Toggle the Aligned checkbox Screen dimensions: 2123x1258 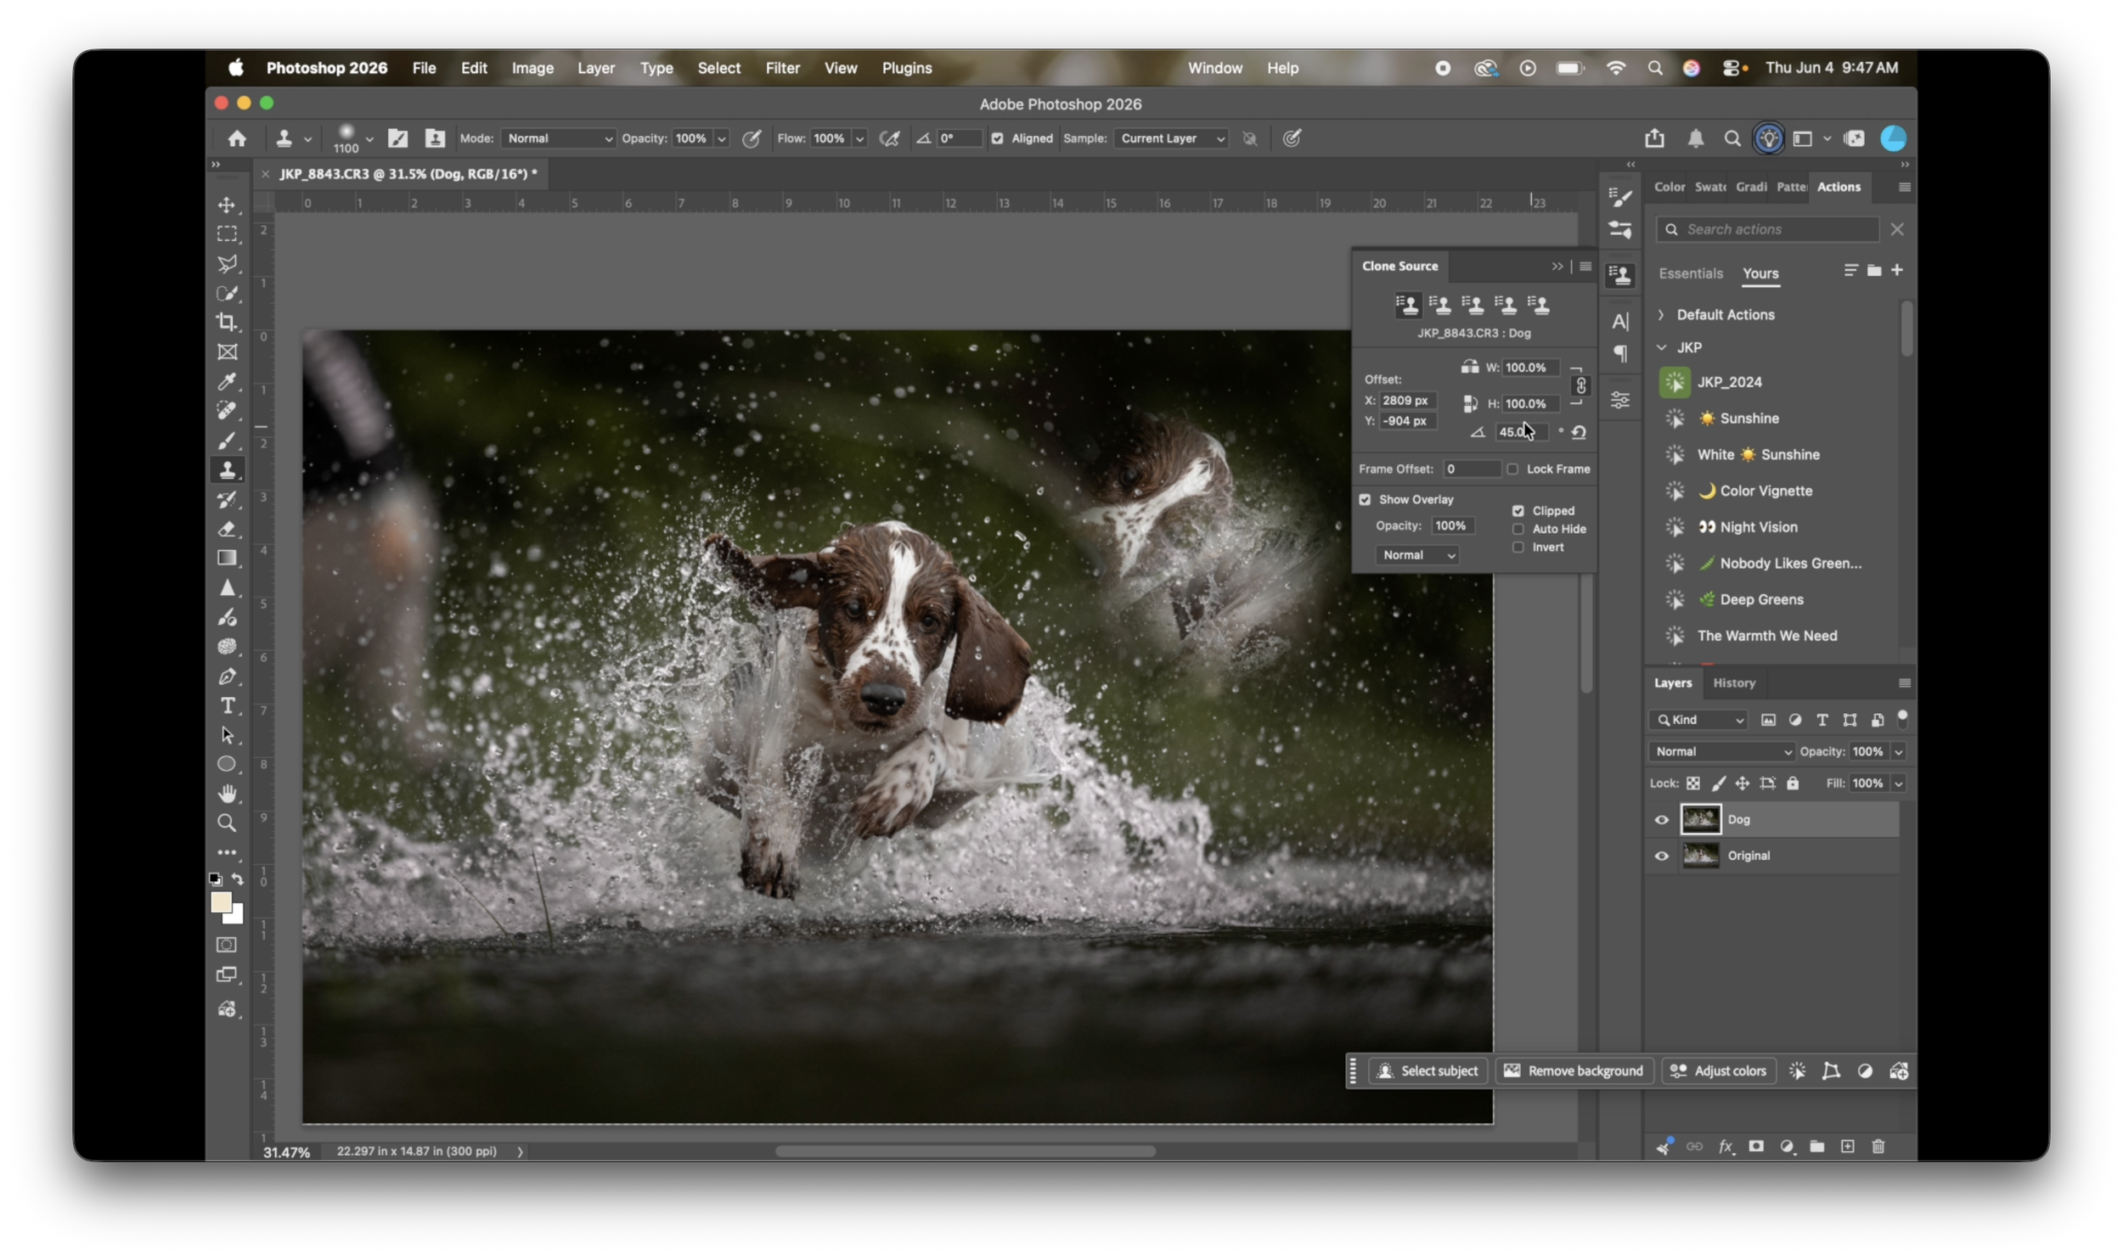pos(997,138)
